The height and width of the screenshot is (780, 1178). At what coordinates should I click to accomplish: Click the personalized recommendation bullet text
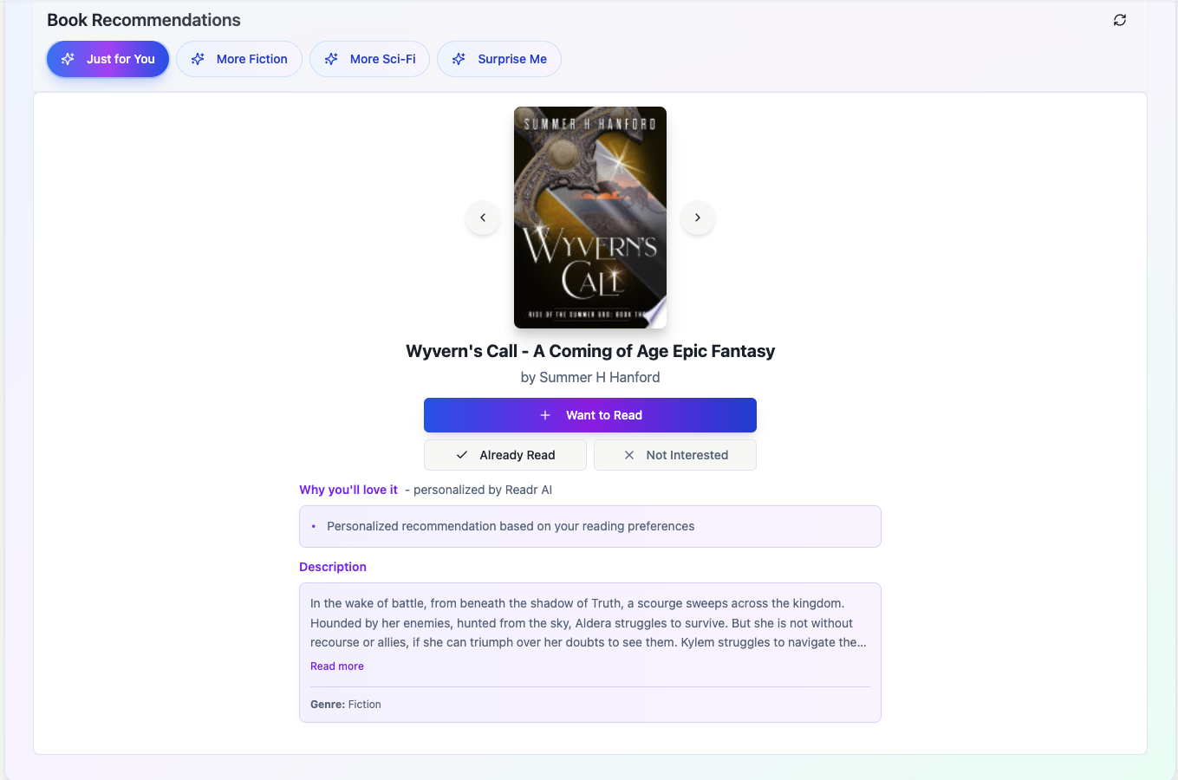(511, 526)
